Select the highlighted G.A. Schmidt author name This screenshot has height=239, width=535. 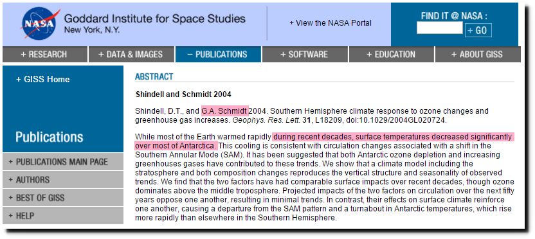point(225,111)
